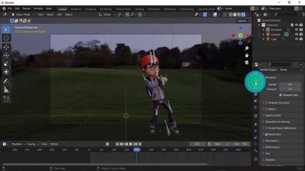305x171 pixels.
Task: Open the Scene properties tab icon
Action: click(x=255, y=101)
